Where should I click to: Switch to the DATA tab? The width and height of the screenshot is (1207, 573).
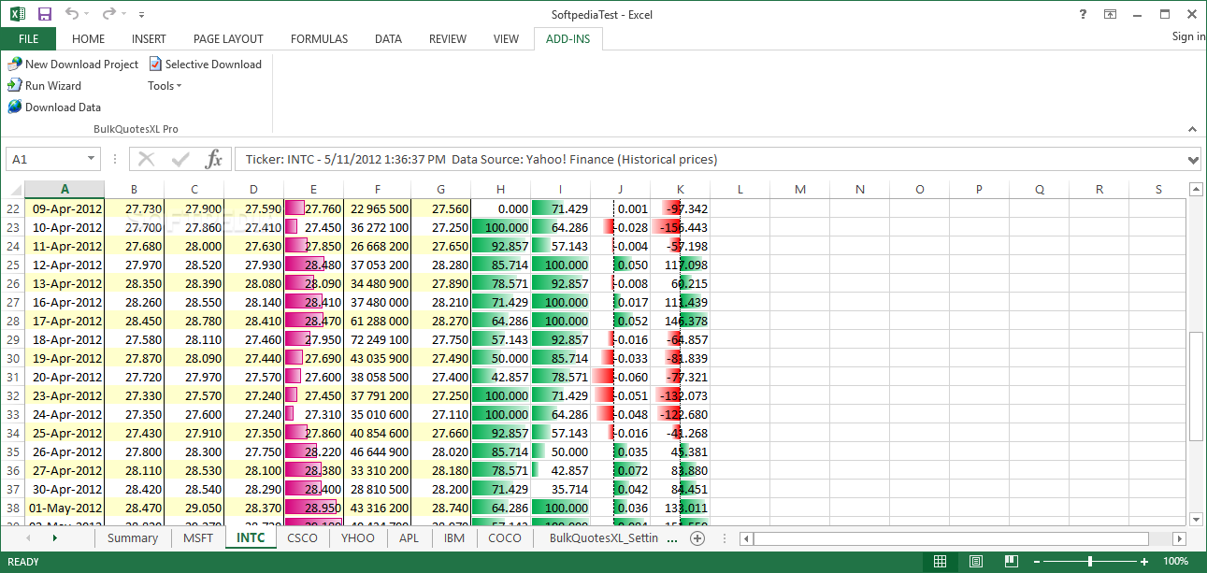388,39
